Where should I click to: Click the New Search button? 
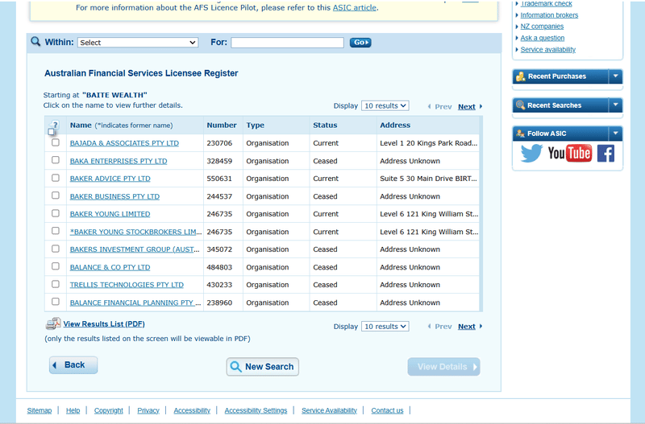click(x=263, y=367)
